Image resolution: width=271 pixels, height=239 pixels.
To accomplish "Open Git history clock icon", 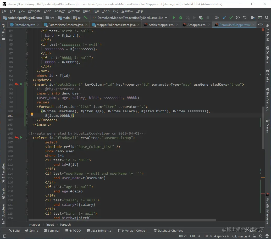I will coord(238,18).
